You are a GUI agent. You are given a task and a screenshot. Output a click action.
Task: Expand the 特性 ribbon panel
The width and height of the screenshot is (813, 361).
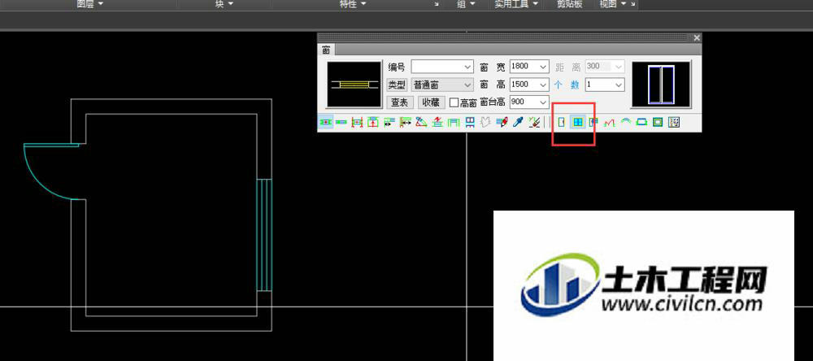click(x=353, y=3)
